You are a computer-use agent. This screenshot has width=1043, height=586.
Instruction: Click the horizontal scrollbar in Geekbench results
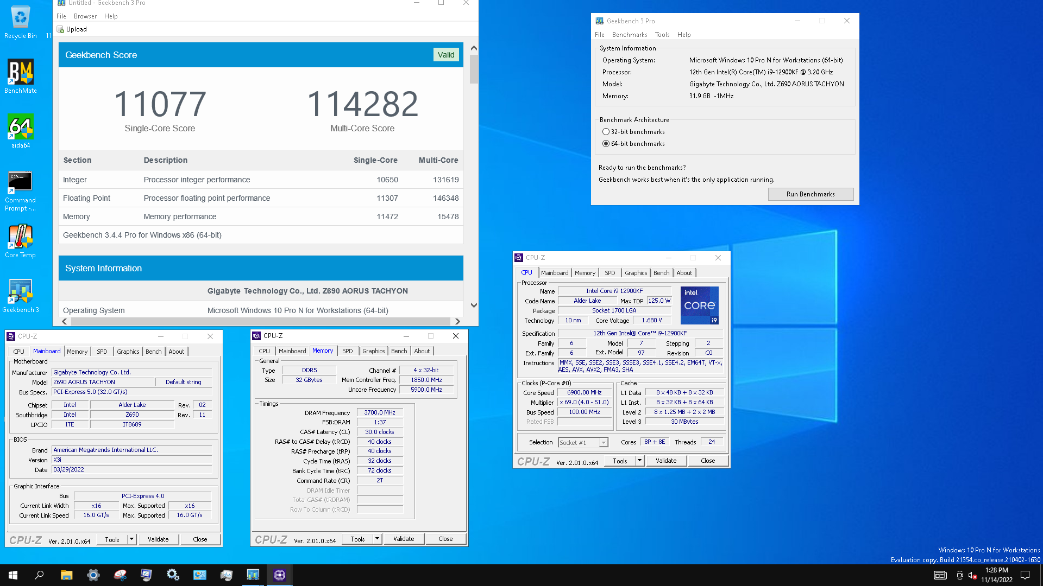261,321
